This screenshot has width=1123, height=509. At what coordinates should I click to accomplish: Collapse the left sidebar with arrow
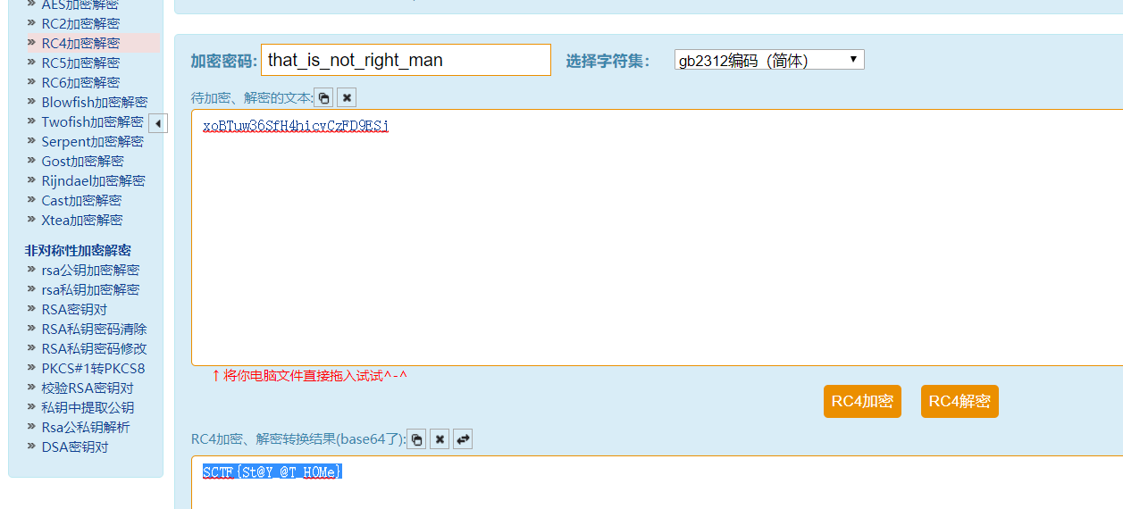click(158, 123)
